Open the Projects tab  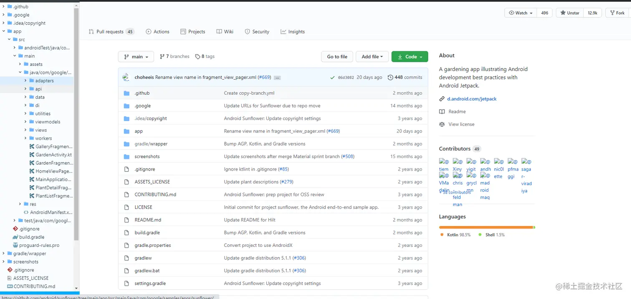(193, 32)
